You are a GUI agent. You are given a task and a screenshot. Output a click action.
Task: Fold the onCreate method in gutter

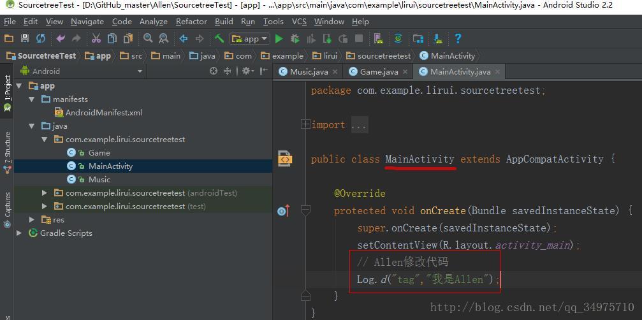tap(305, 210)
